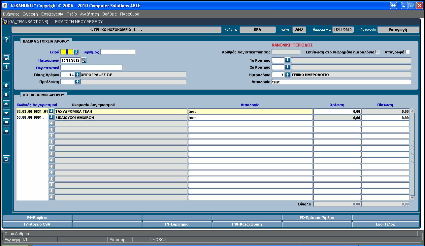The width and height of the screenshot is (425, 246).
Task: Click the floppy disk save icon
Action: click(6, 58)
